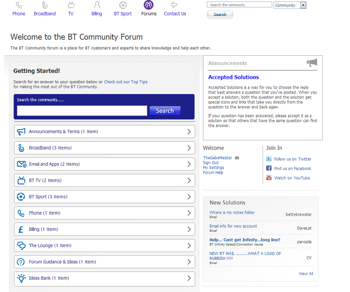Click the grey Search button at top
The image size is (350, 292).
220,14
